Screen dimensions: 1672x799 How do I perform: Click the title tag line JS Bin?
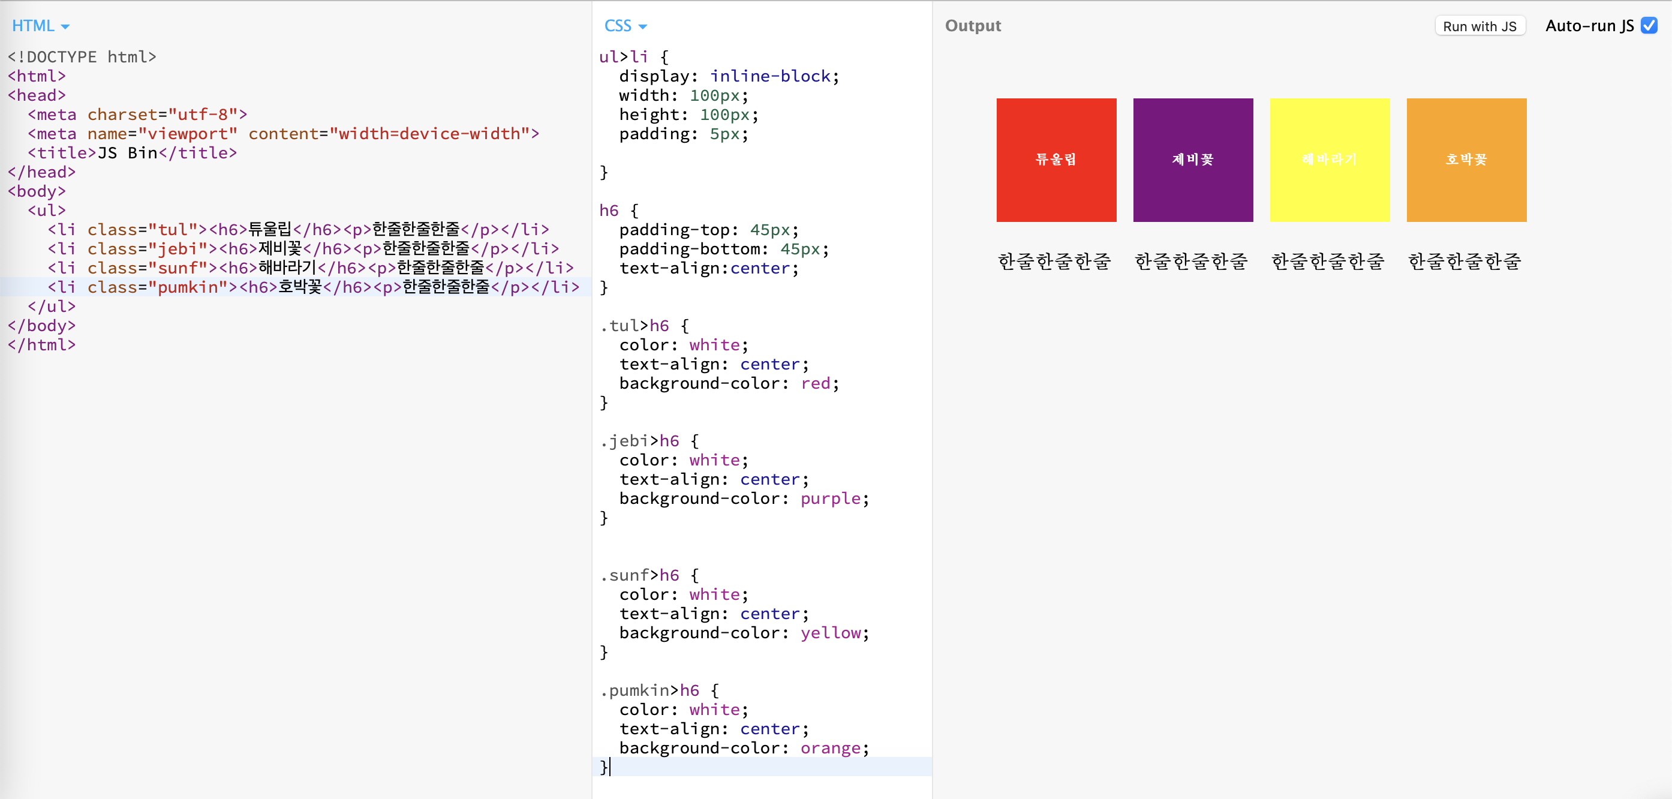[132, 152]
